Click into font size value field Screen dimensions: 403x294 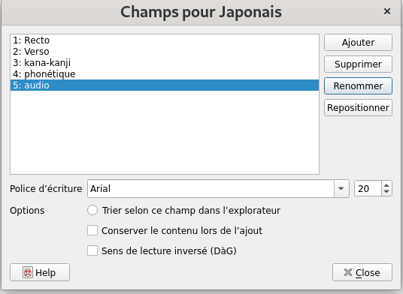coord(368,189)
